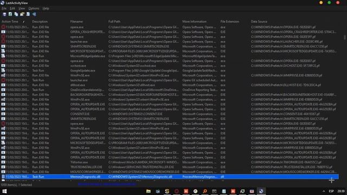Click the row icon beside dllhost.exe
The image size is (347, 195).
click(x=3, y=85)
